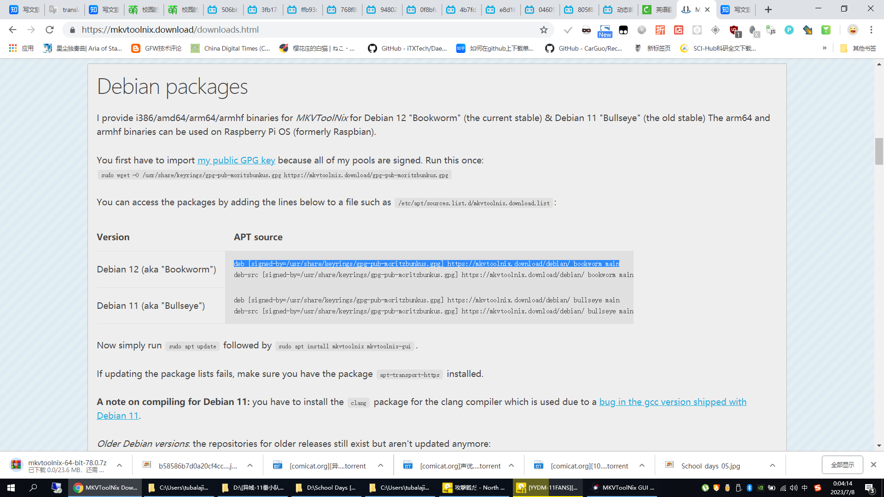
Task: Click the browser back arrow
Action: click(x=12, y=30)
